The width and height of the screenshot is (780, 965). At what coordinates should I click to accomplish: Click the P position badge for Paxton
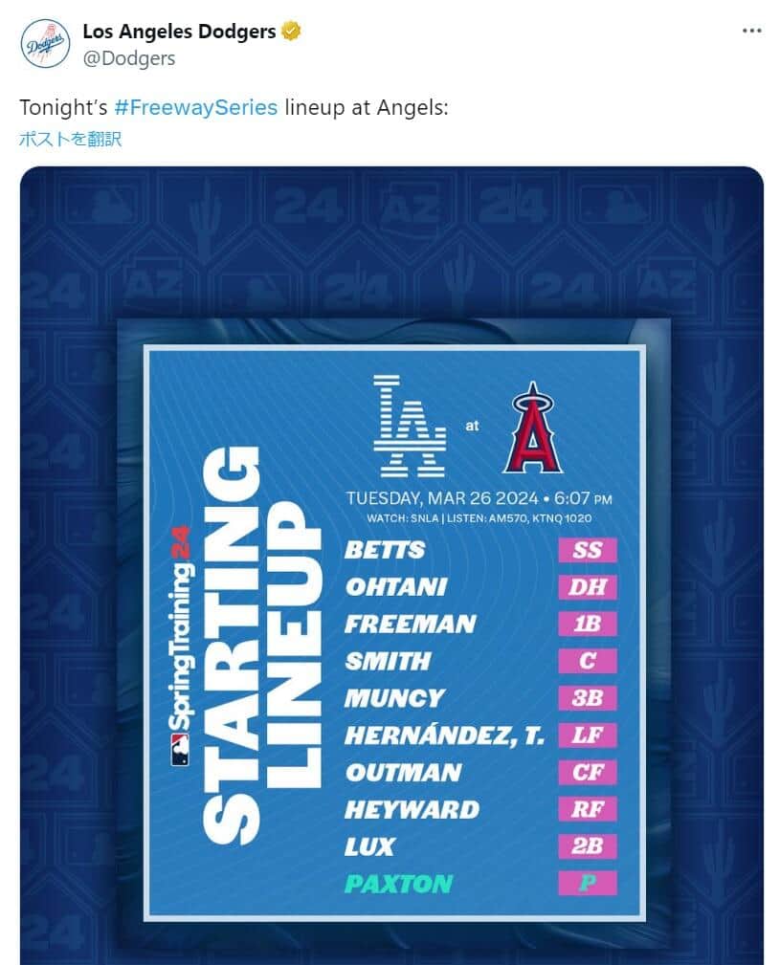[588, 884]
